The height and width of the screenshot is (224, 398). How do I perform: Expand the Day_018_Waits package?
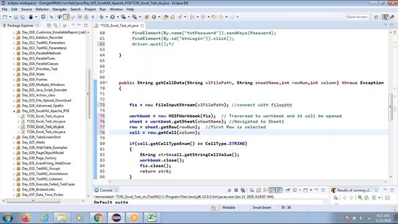pyautogui.click(x=14, y=75)
